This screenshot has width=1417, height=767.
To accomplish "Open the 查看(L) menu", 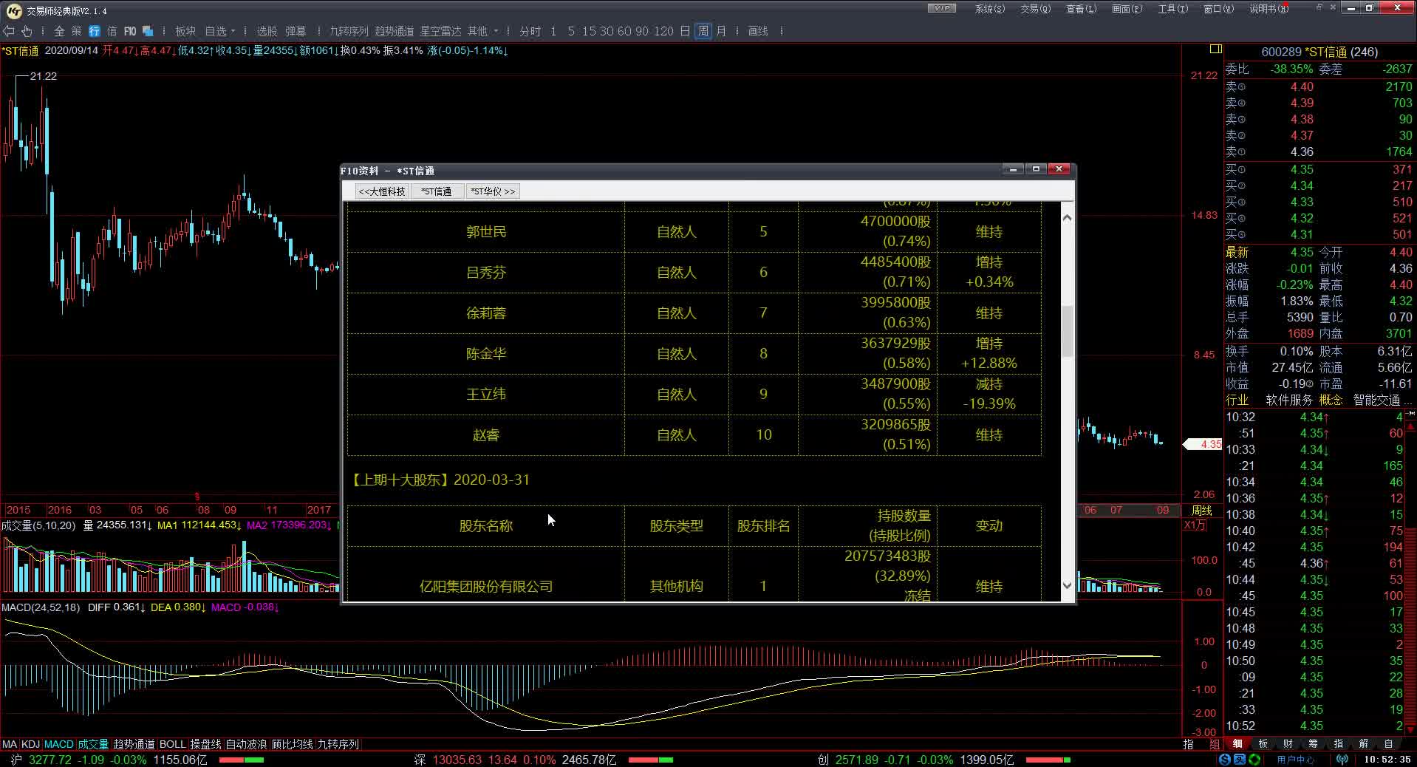I will tap(1081, 9).
